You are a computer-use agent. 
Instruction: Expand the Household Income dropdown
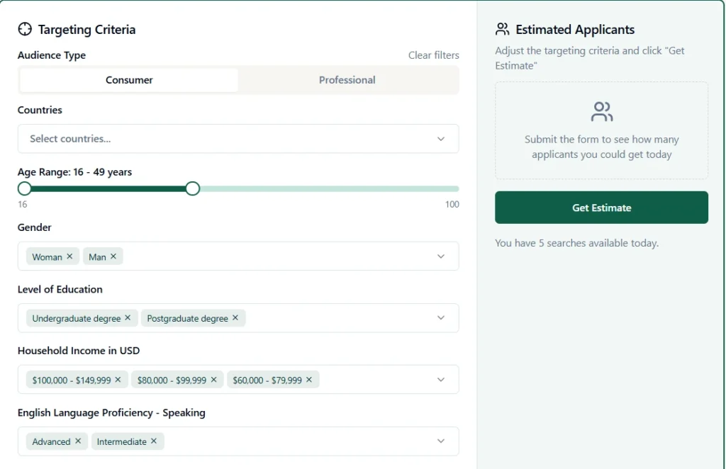click(440, 379)
